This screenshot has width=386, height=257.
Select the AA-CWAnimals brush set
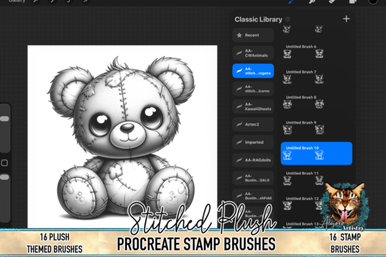tap(253, 53)
